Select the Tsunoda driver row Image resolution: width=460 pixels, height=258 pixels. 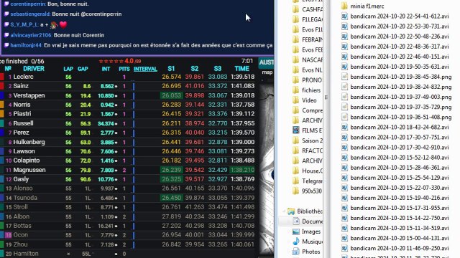tap(128, 198)
